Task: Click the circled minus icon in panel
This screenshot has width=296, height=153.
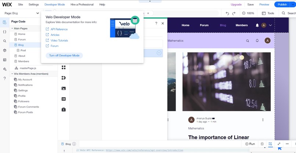Action: [x=159, y=53]
